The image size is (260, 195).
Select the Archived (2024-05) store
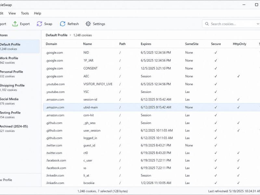click(x=19, y=128)
